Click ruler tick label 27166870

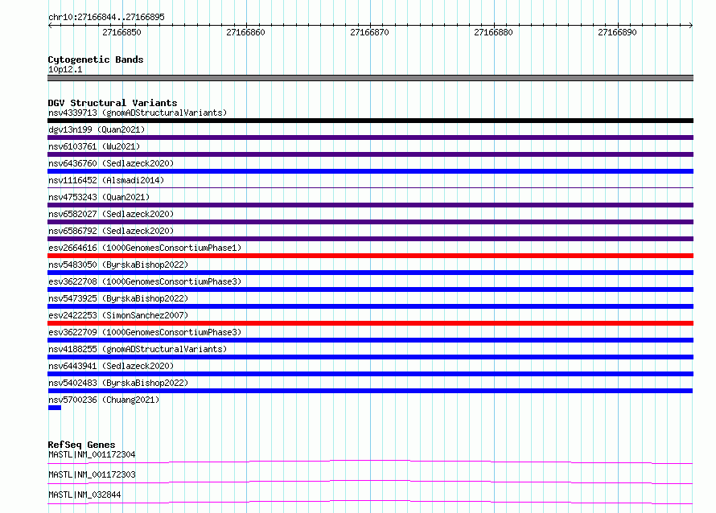click(x=369, y=32)
